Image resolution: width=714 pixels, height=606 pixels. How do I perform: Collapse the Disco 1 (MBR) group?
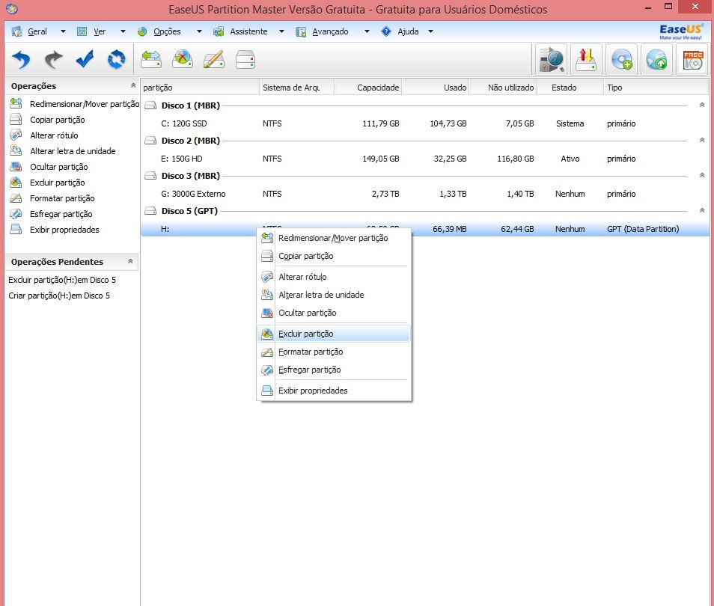click(702, 105)
